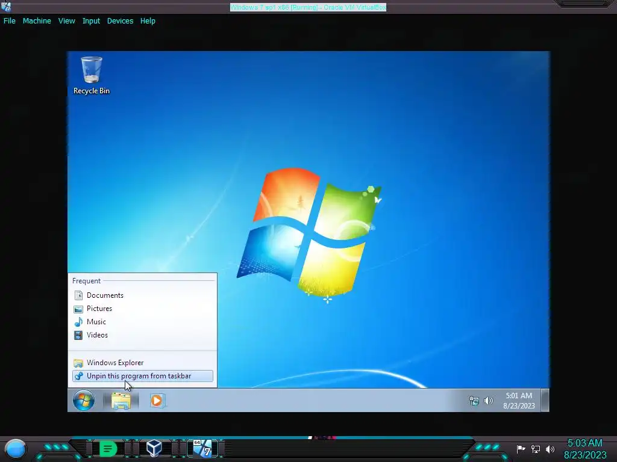Click the Documents file icon in jump list
Image resolution: width=617 pixels, height=462 pixels.
click(x=79, y=295)
